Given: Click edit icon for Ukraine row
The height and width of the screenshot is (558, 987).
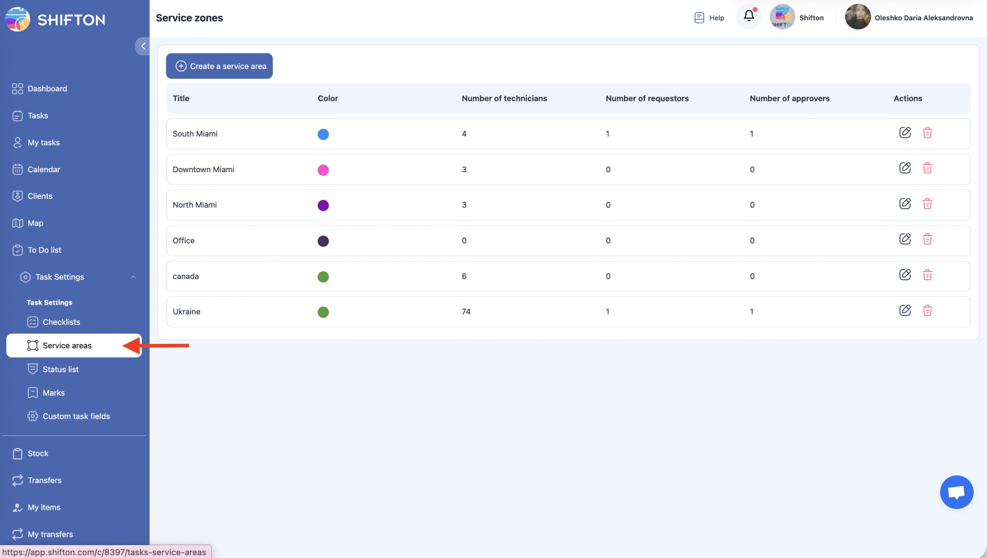Looking at the screenshot, I should coord(904,311).
